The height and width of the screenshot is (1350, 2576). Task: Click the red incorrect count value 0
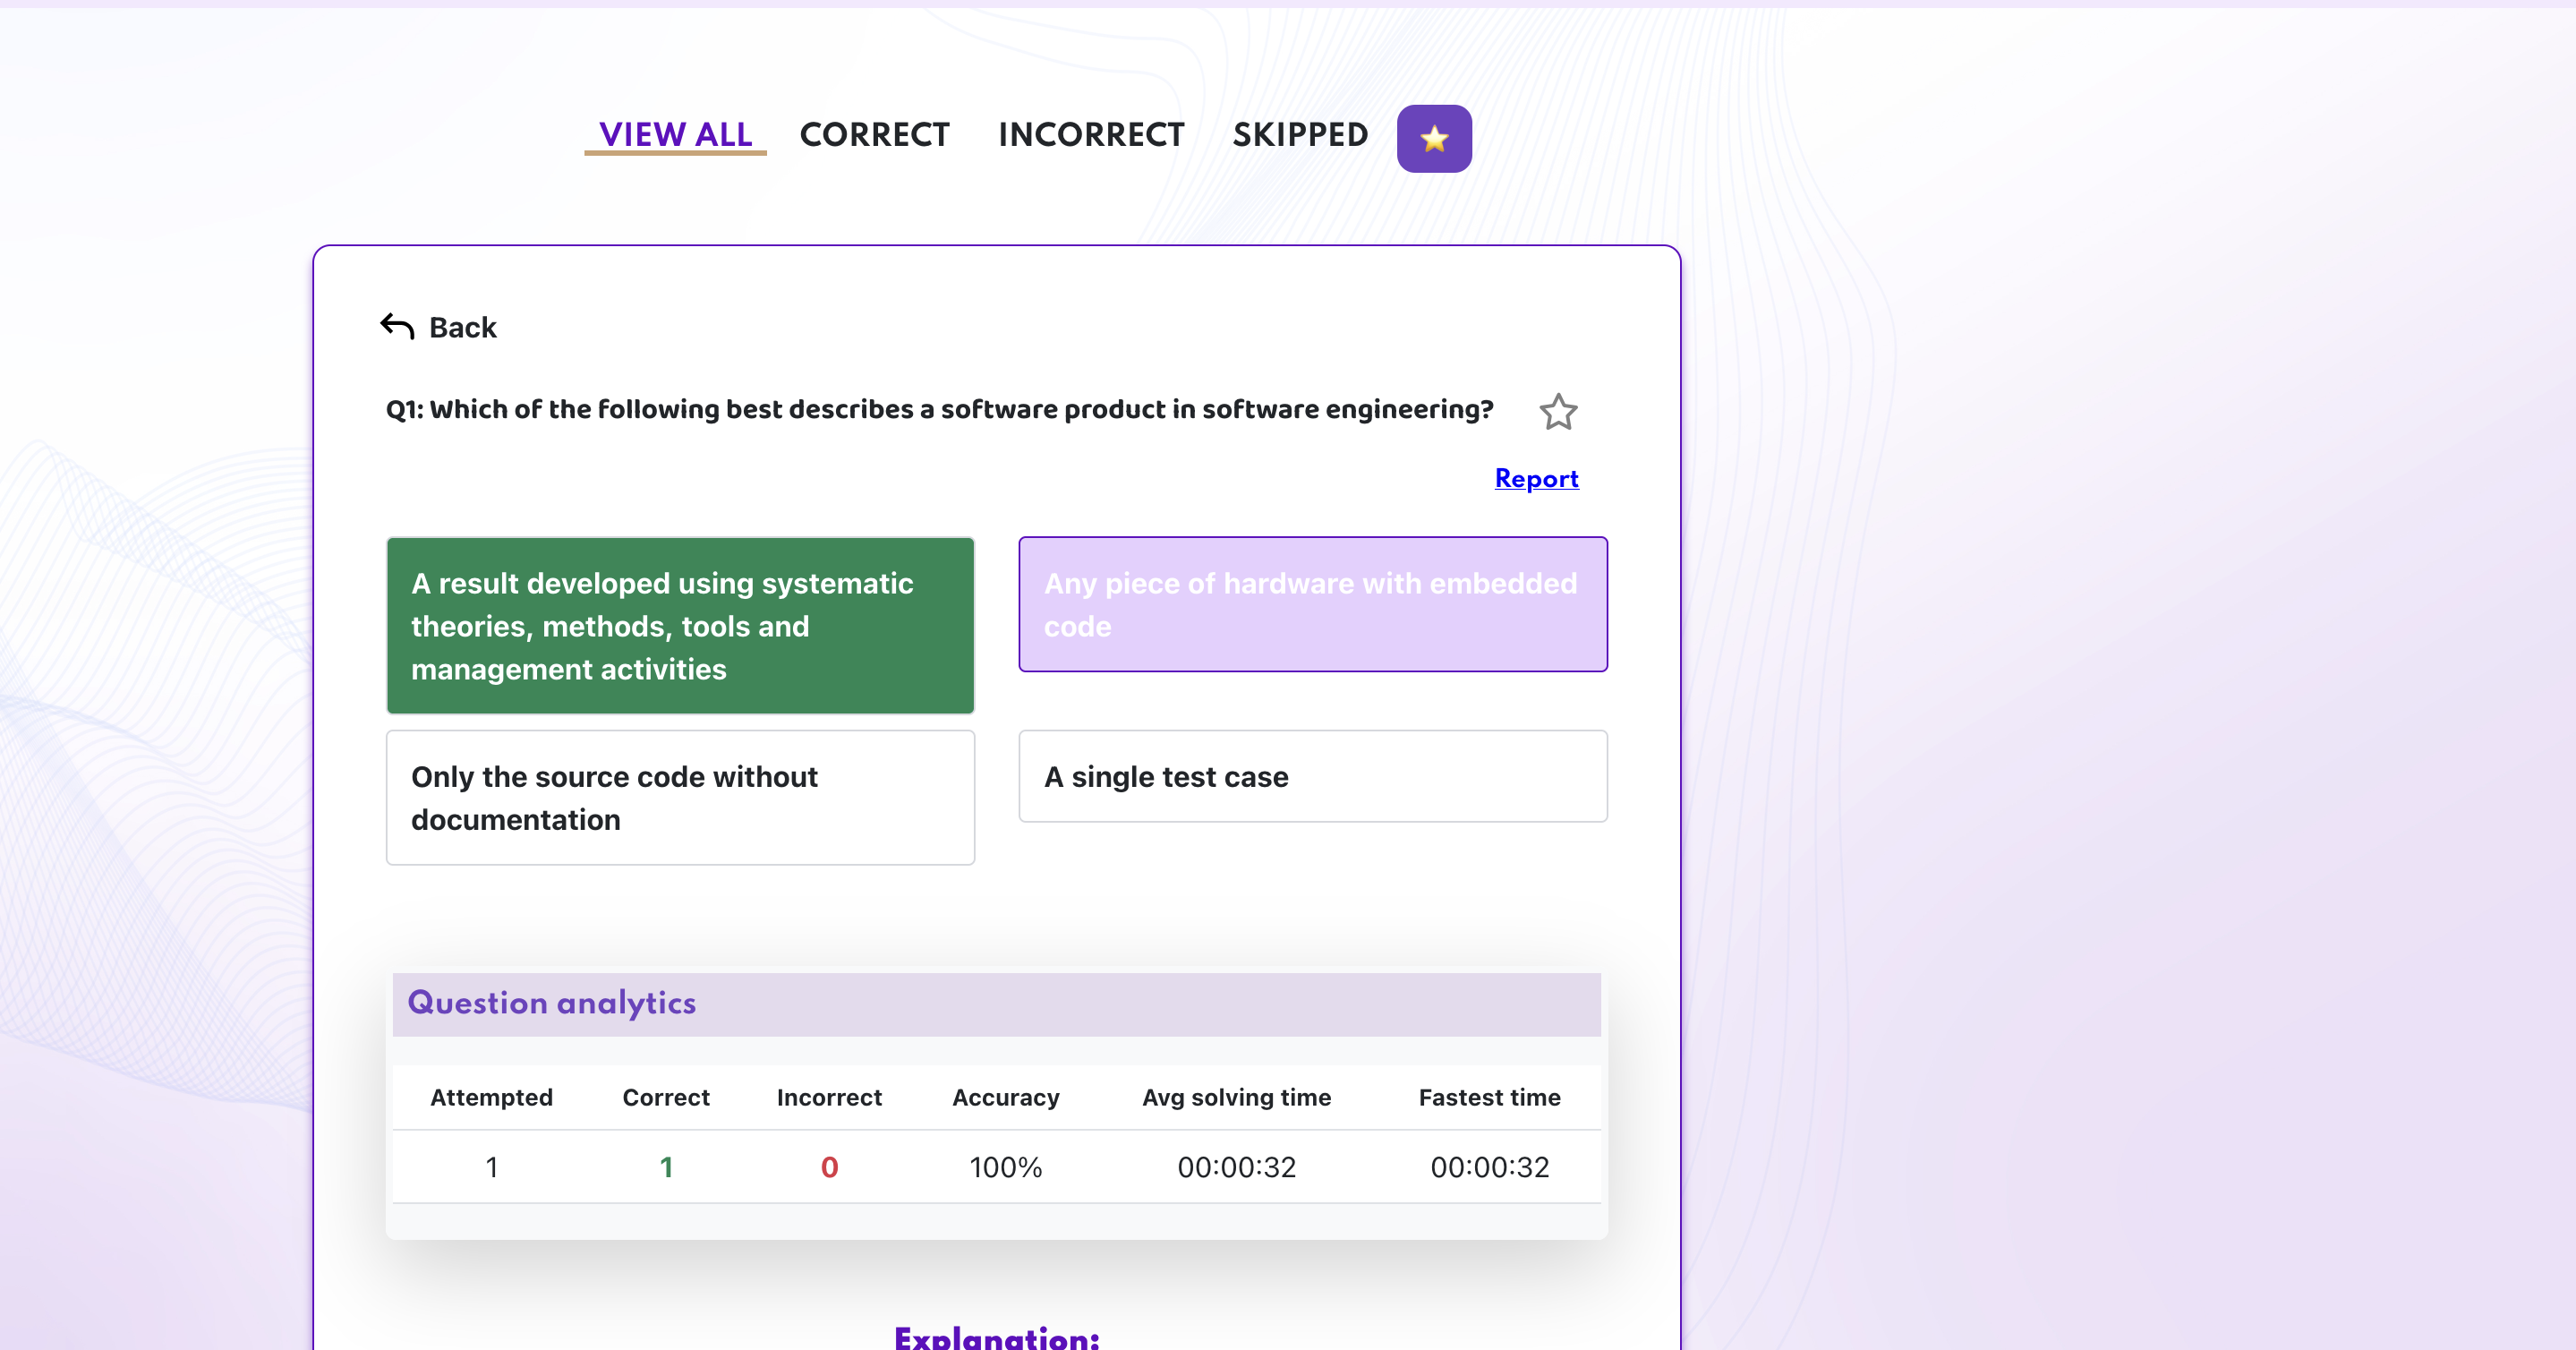829,1167
